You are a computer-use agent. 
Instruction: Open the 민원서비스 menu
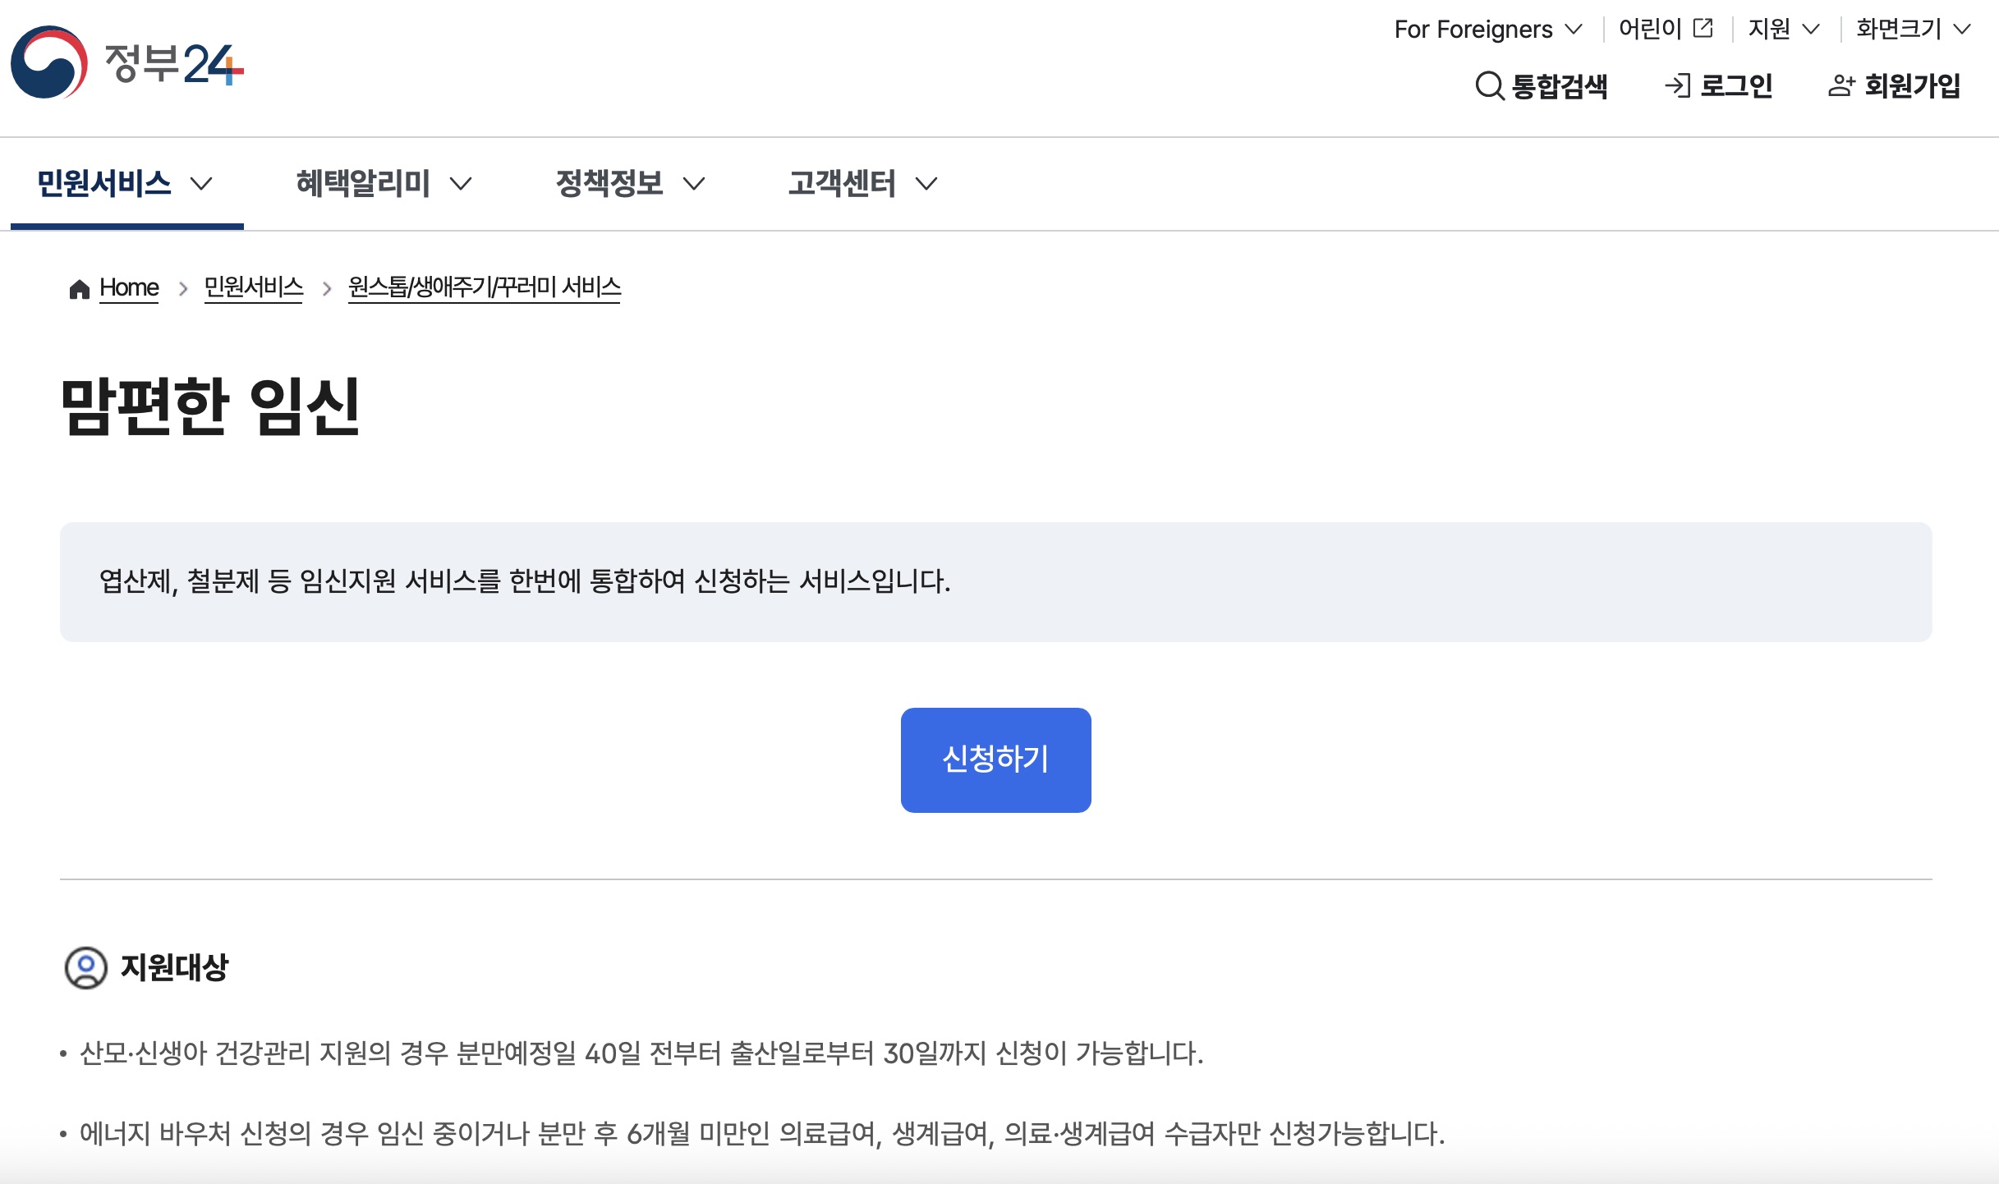tap(104, 183)
